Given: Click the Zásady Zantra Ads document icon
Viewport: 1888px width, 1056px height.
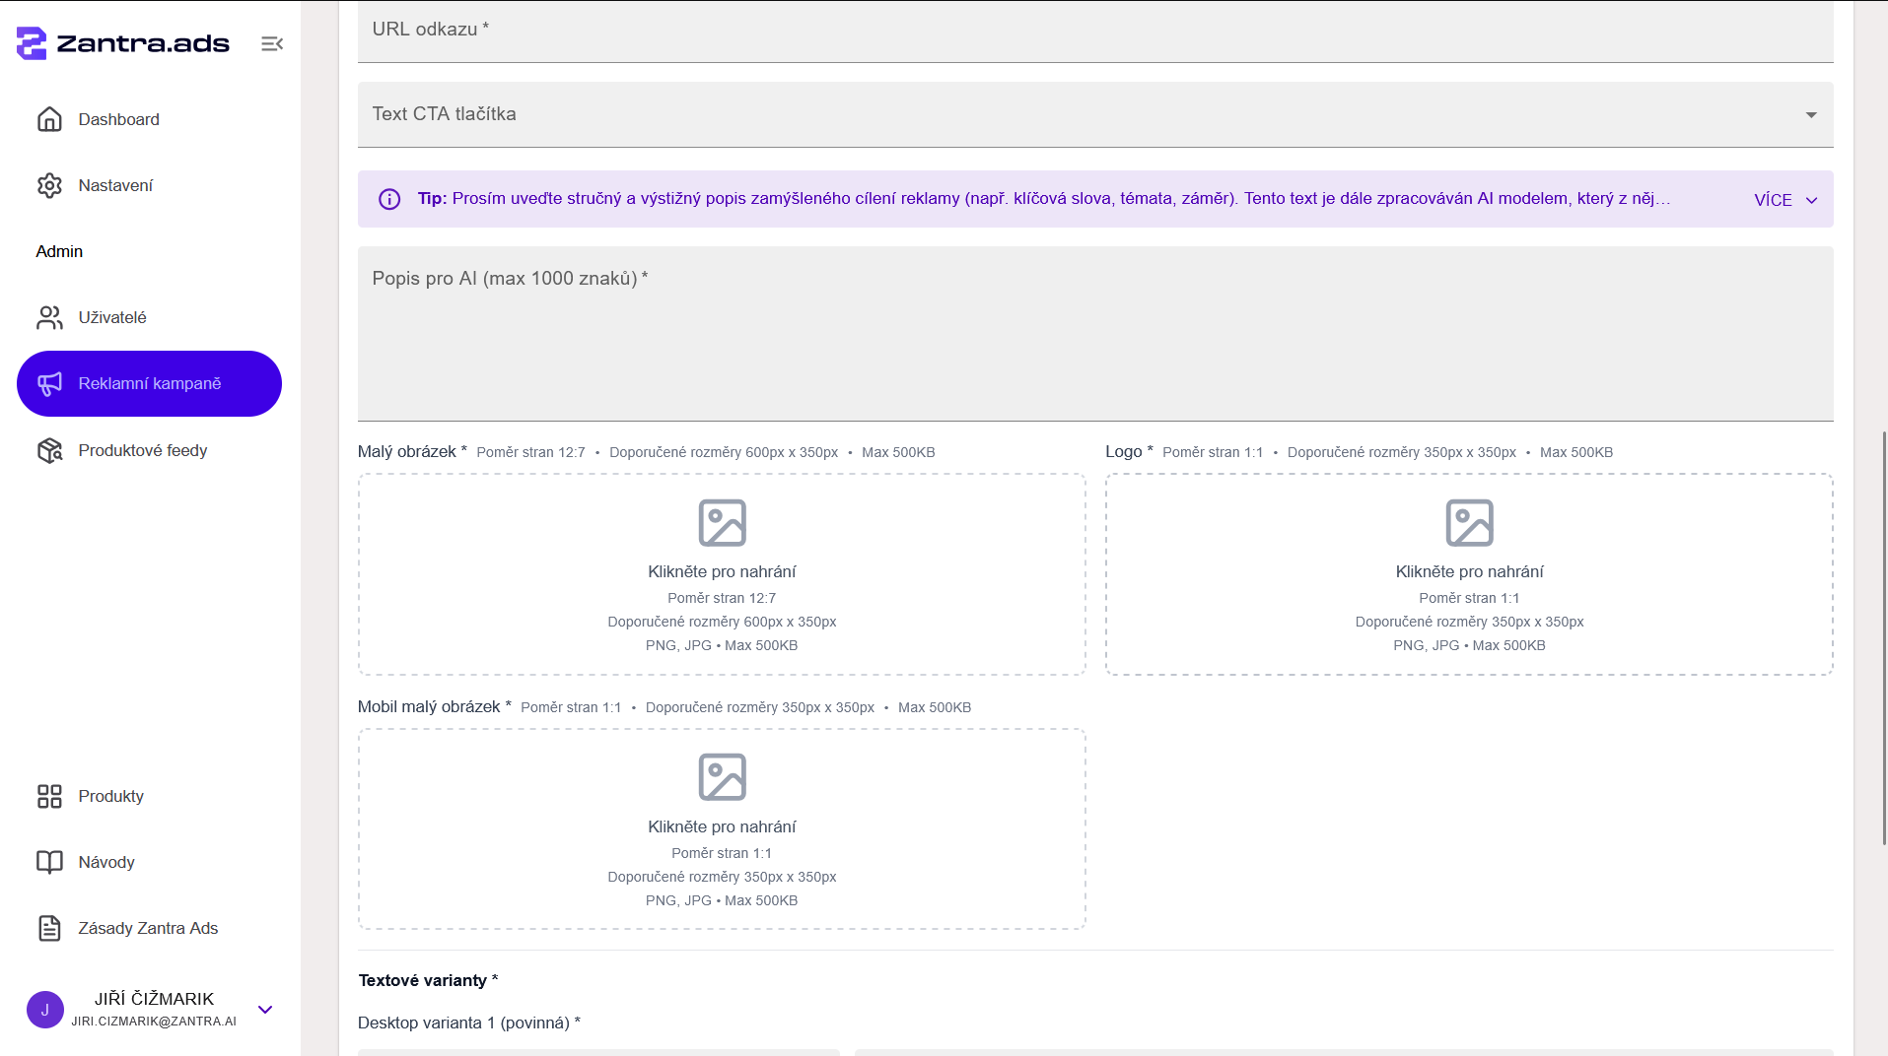Looking at the screenshot, I should coord(49,928).
